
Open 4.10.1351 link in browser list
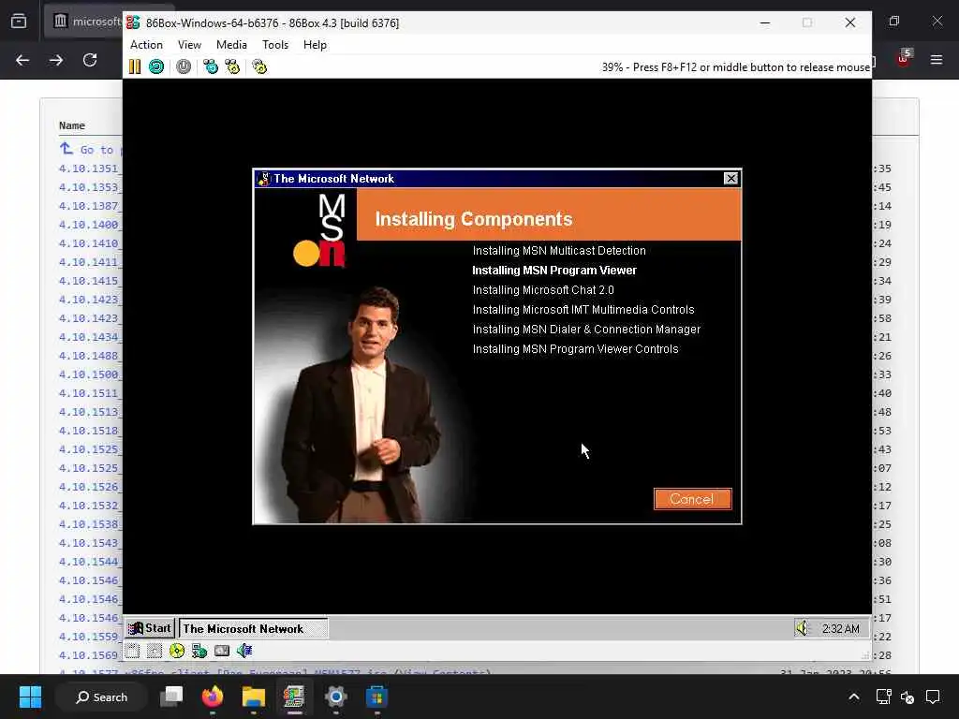click(90, 169)
